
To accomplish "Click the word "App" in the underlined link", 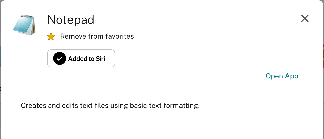I will pyautogui.click(x=292, y=76).
